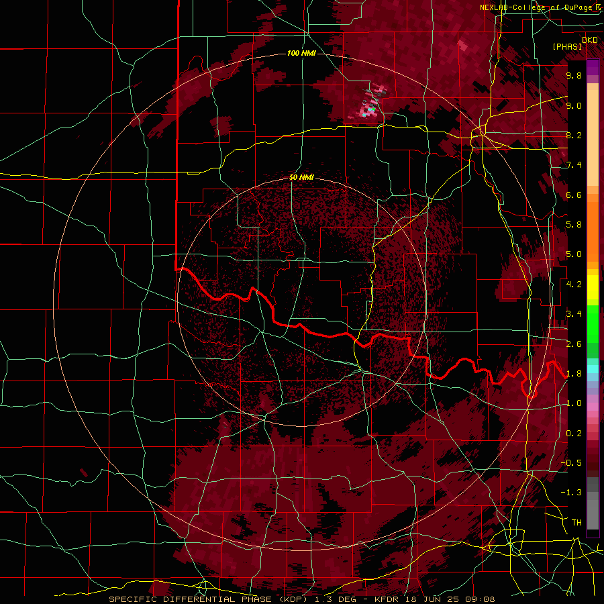Click the TH threshold label
Image resolution: width=604 pixels, height=604 pixels.
click(x=576, y=523)
